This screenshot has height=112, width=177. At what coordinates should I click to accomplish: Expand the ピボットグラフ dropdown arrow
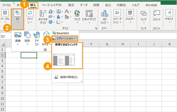click(89, 23)
